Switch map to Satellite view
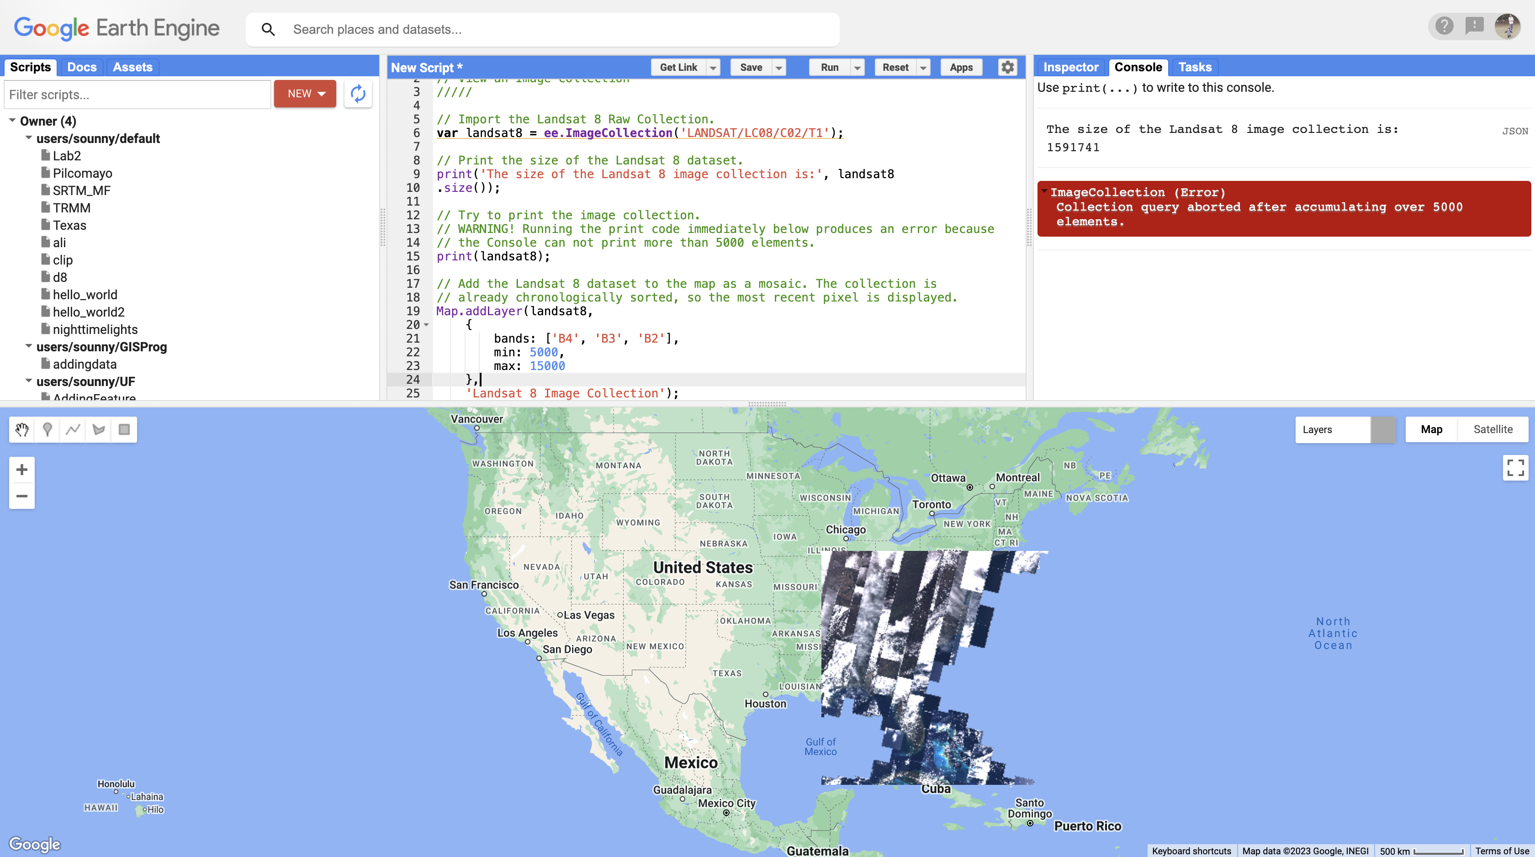The width and height of the screenshot is (1535, 857). tap(1493, 429)
